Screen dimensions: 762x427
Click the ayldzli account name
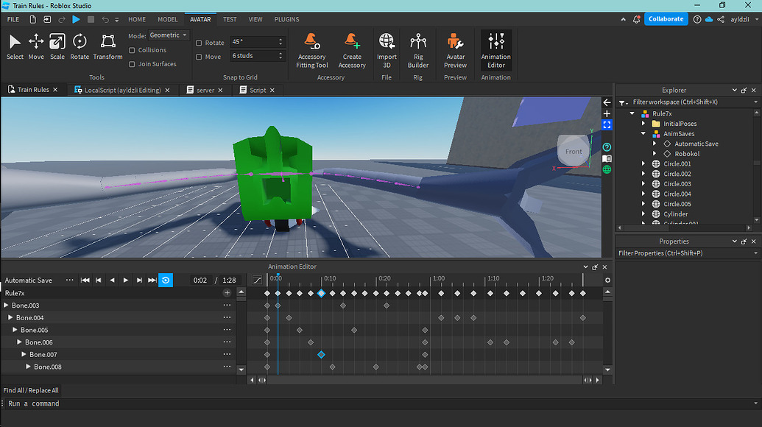[x=740, y=19]
